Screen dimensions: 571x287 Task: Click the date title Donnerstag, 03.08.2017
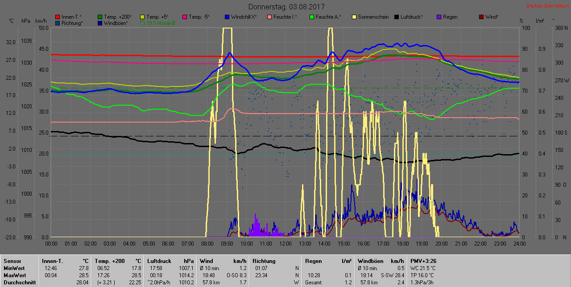[x=286, y=7]
